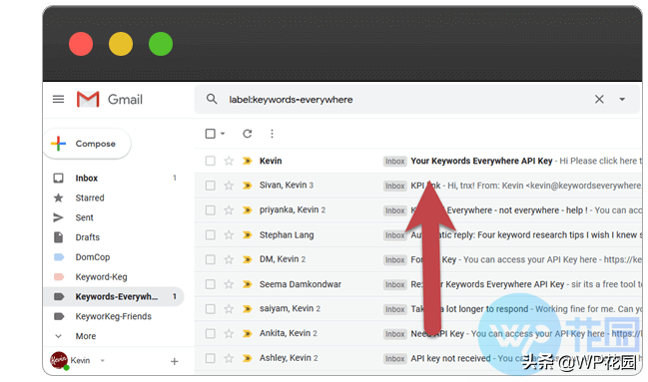Show search options dropdown arrow
Viewport: 648px width, 382px height.
pos(622,99)
